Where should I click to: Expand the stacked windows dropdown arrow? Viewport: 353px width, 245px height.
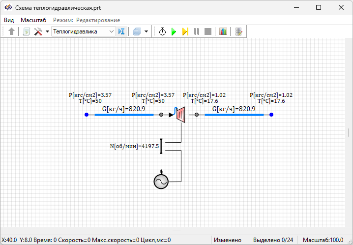click(x=146, y=31)
